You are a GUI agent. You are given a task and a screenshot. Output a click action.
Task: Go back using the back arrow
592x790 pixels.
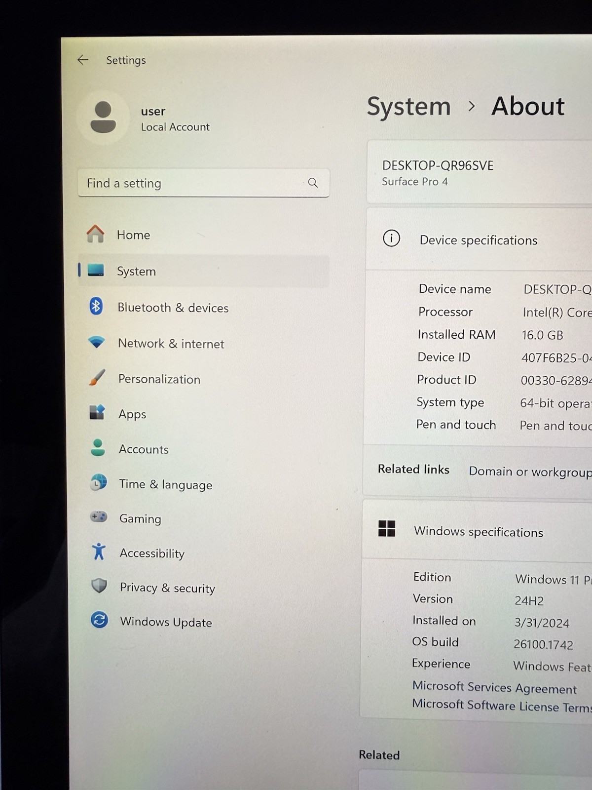point(82,60)
